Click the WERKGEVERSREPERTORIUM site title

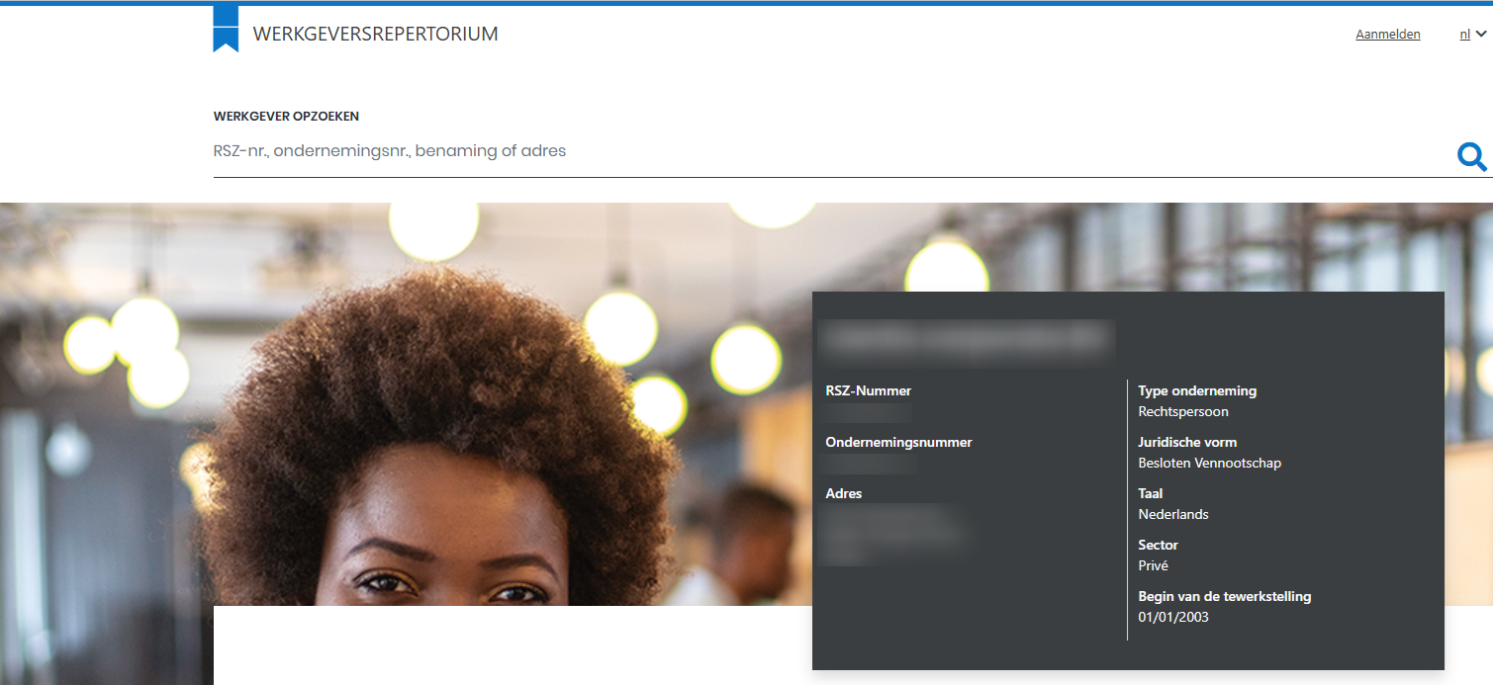(x=376, y=34)
